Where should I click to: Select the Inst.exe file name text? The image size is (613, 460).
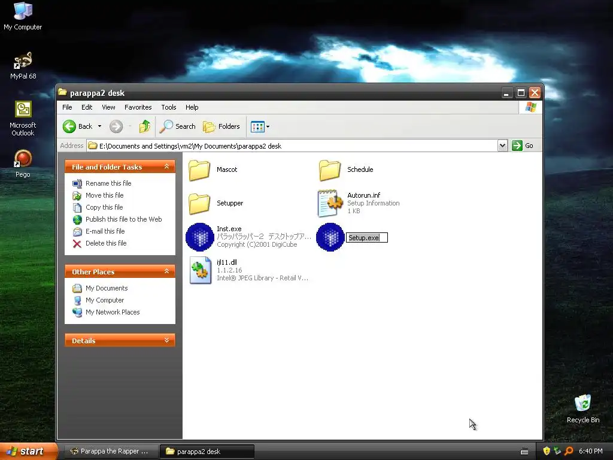click(229, 229)
